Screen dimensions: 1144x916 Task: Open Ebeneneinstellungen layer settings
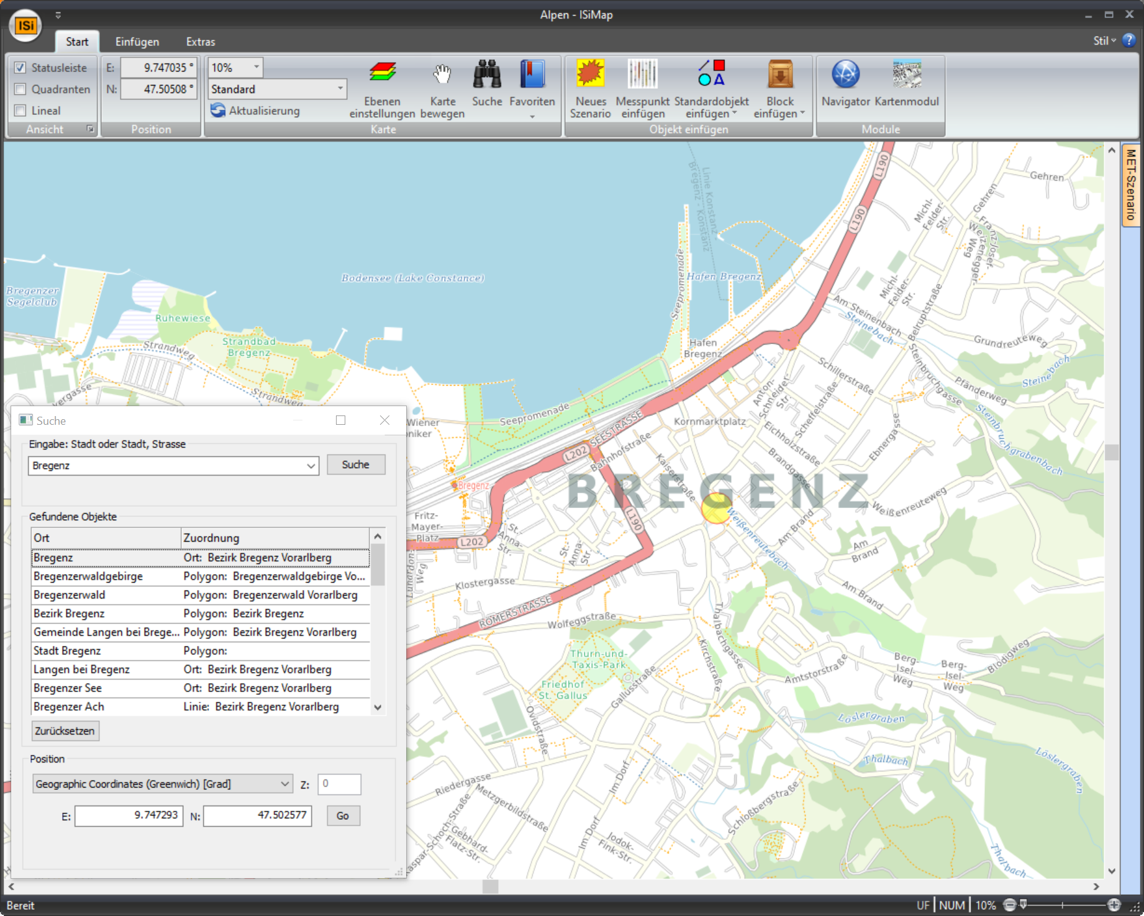pos(382,89)
